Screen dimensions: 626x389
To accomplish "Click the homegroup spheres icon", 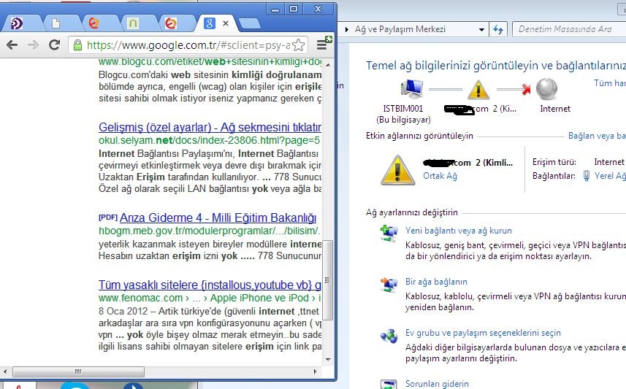I will coord(389,336).
